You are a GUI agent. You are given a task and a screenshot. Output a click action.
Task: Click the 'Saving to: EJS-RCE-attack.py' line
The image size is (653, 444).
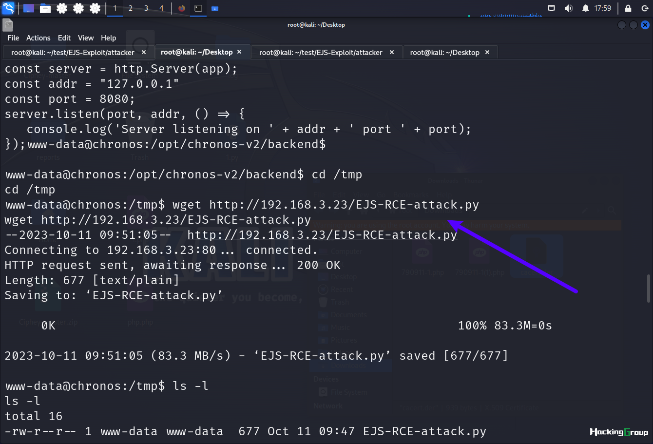pos(114,295)
